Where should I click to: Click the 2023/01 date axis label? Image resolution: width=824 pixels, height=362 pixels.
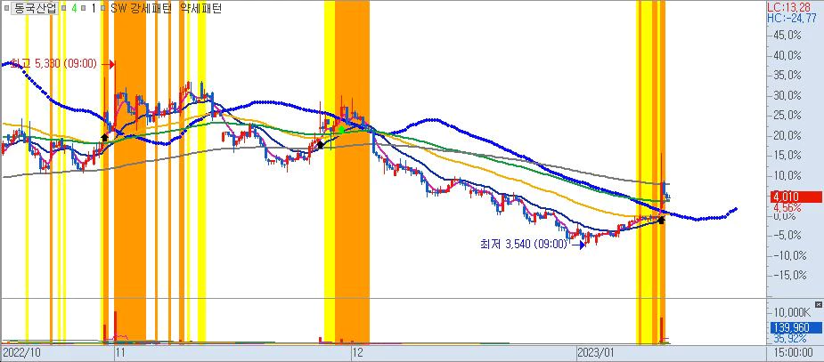point(594,351)
